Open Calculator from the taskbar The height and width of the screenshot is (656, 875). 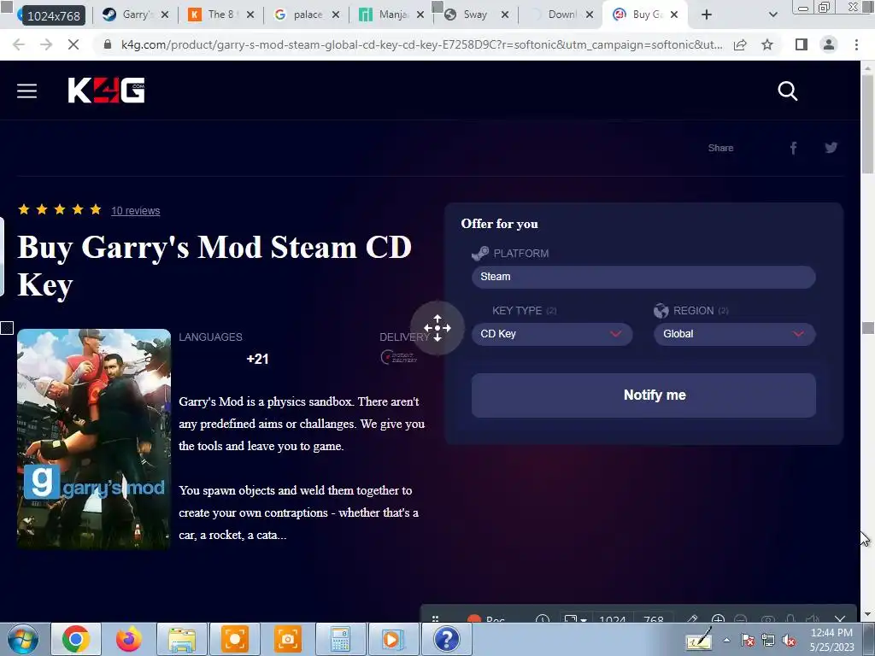(x=340, y=639)
